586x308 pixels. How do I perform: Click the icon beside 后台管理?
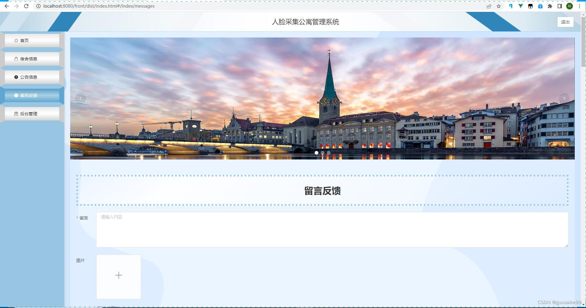[x=16, y=113]
